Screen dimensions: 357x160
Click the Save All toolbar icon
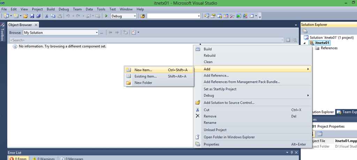point(38,16)
